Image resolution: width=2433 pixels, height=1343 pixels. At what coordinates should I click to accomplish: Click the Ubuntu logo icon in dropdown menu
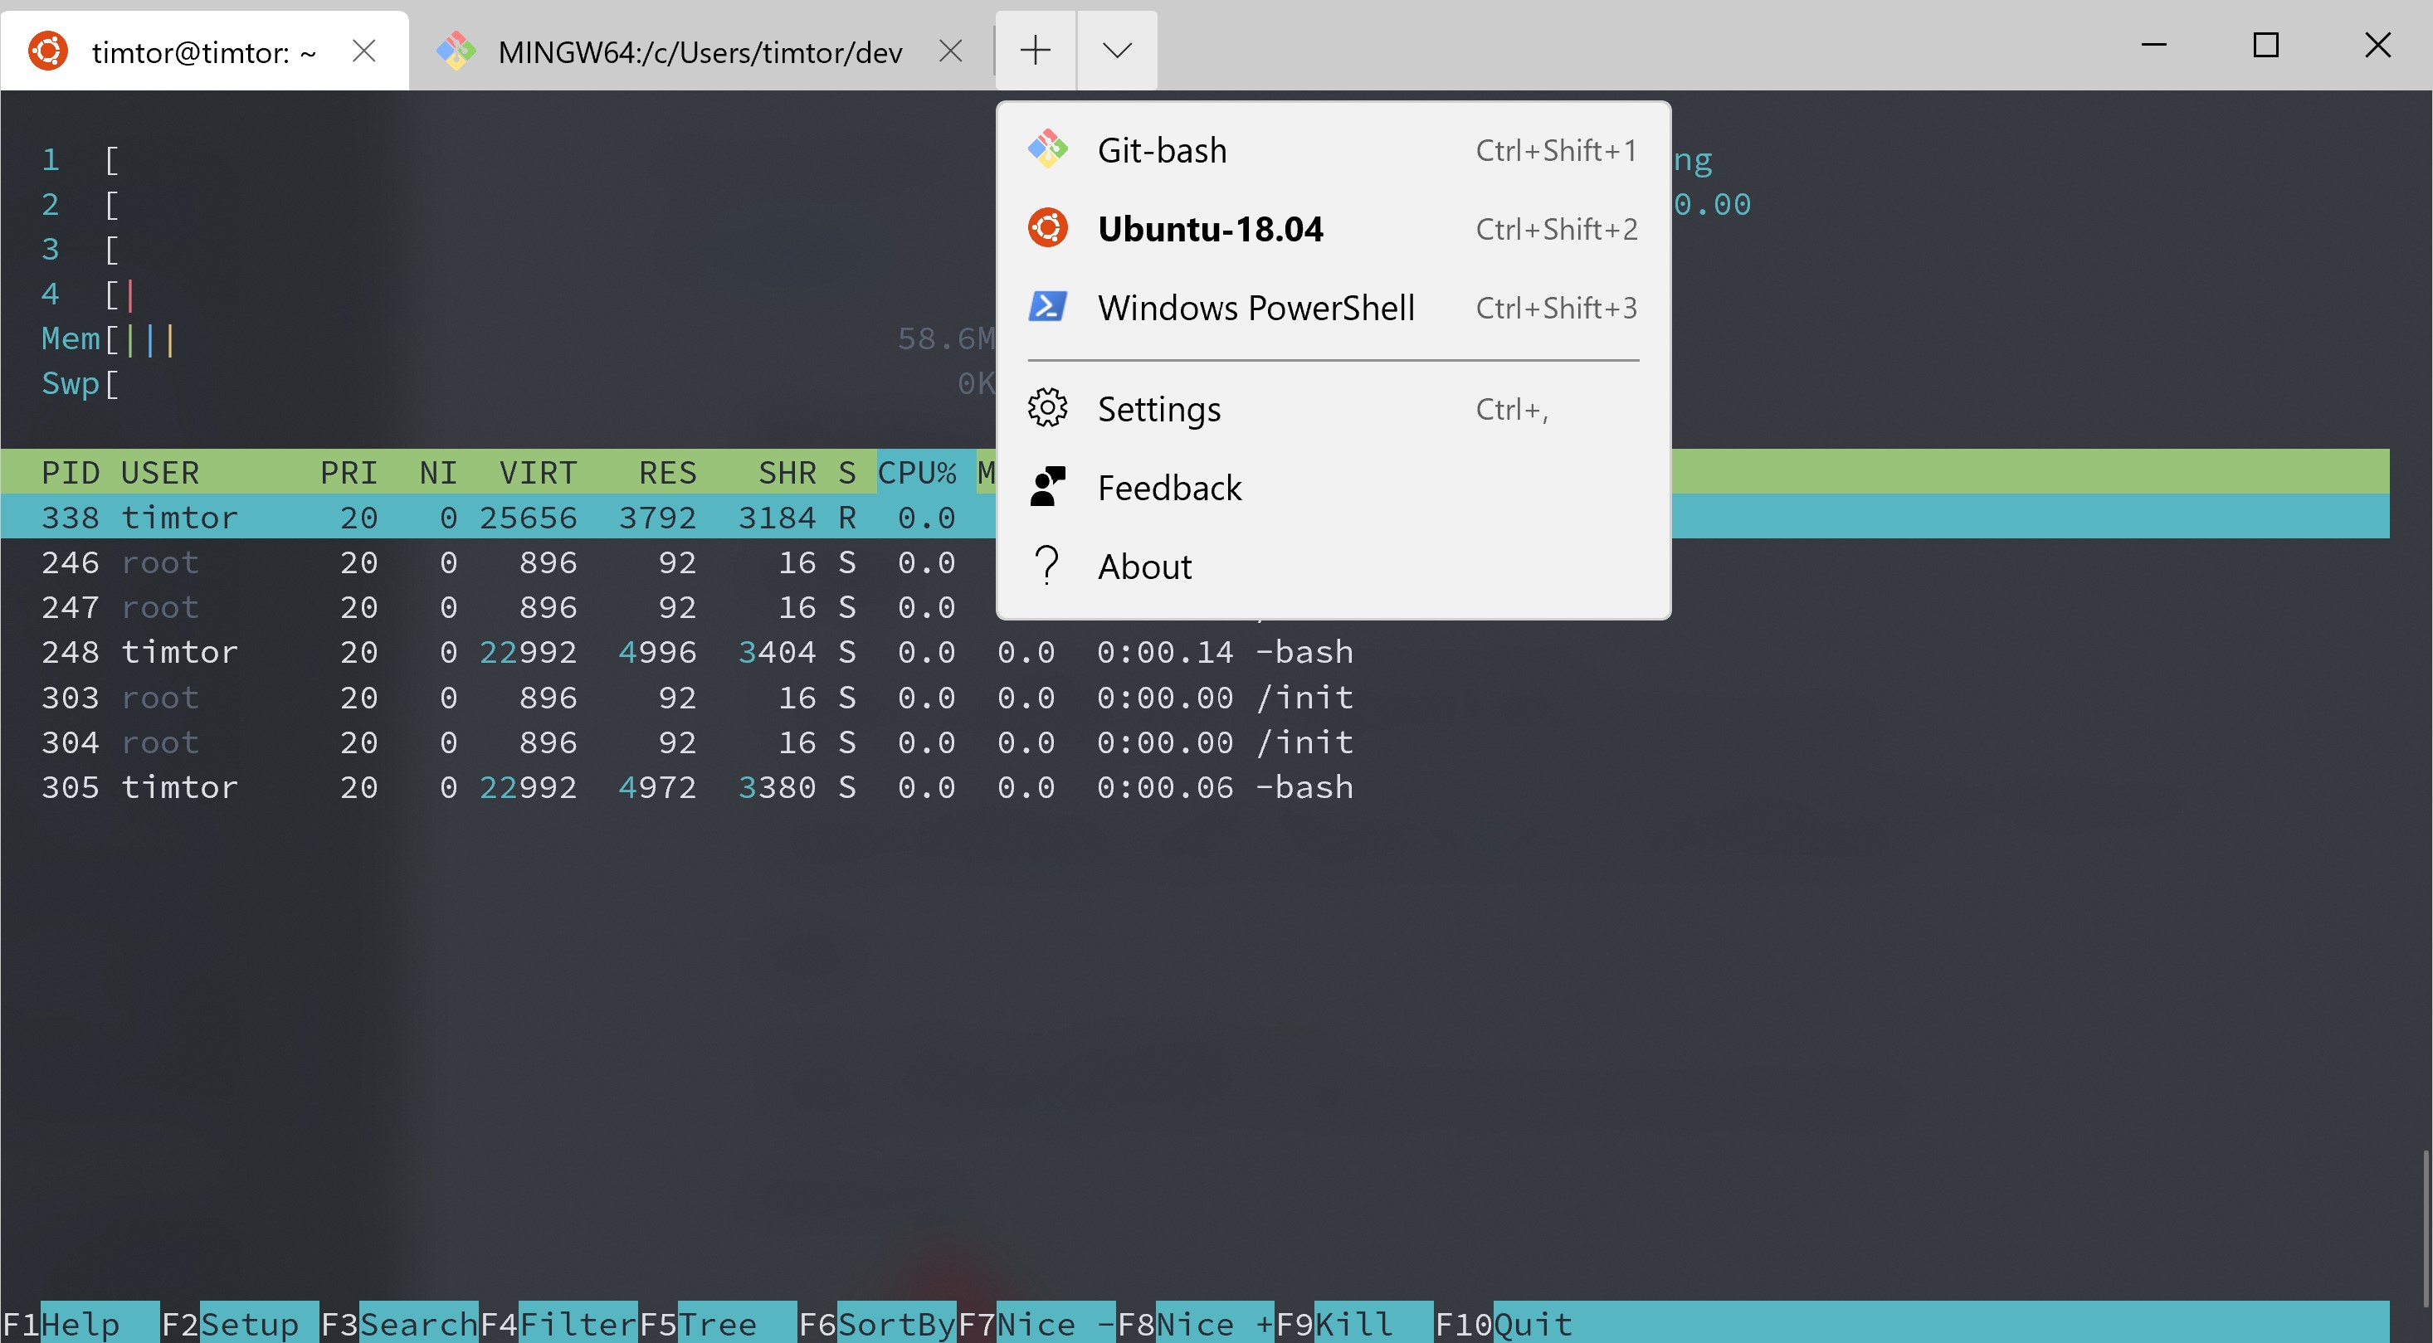click(1047, 229)
